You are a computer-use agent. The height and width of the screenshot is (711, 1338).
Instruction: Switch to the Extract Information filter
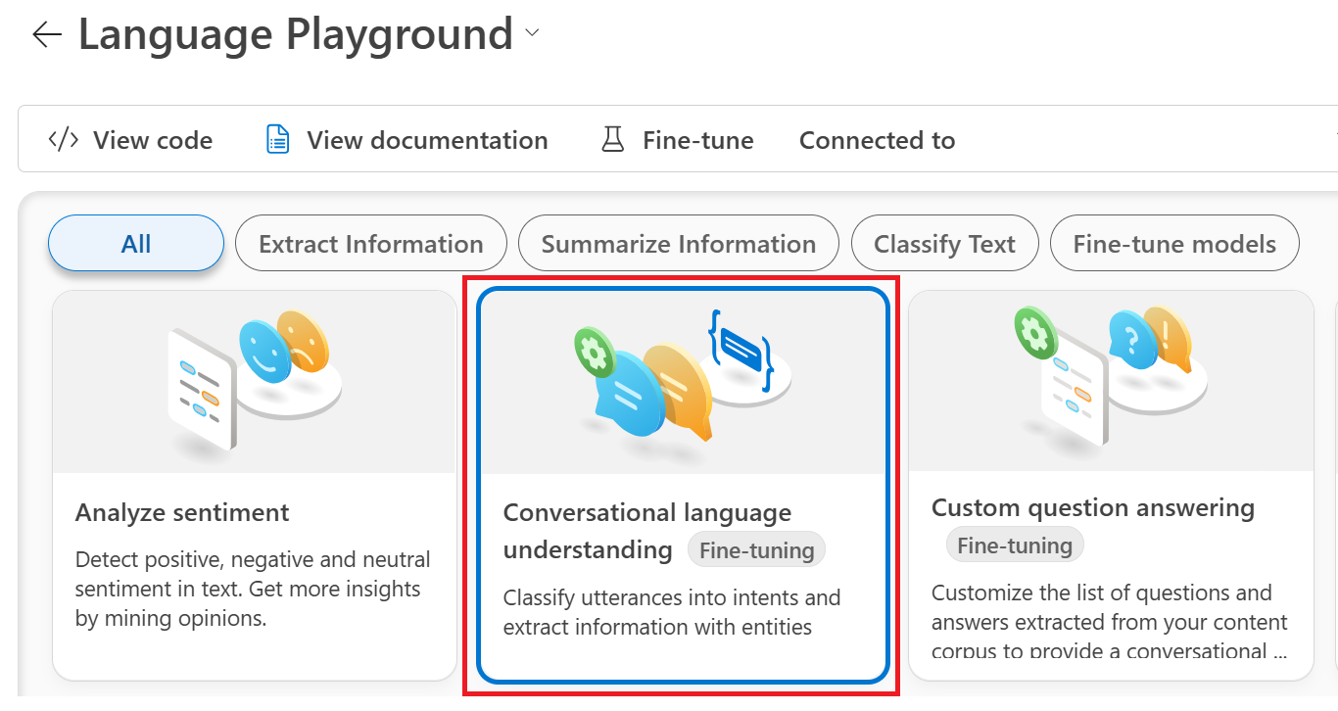371,243
